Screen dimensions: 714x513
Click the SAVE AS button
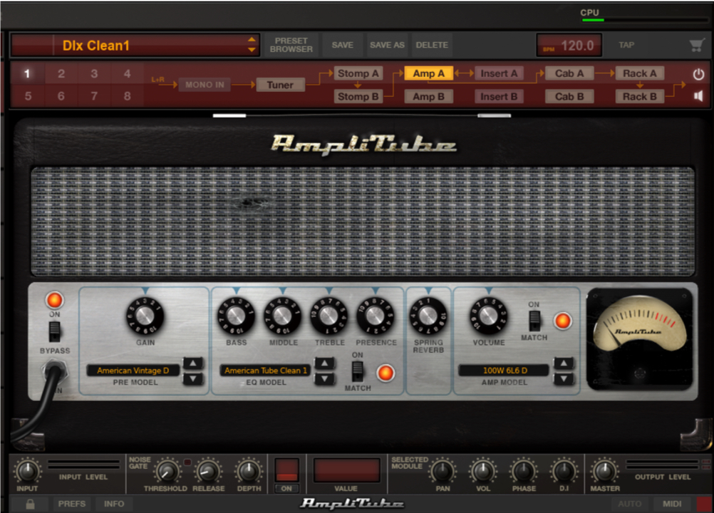[x=387, y=45]
